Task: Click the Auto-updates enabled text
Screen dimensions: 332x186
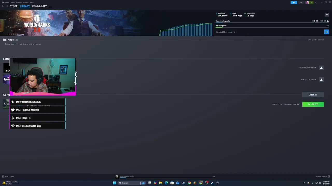Action: [315, 40]
